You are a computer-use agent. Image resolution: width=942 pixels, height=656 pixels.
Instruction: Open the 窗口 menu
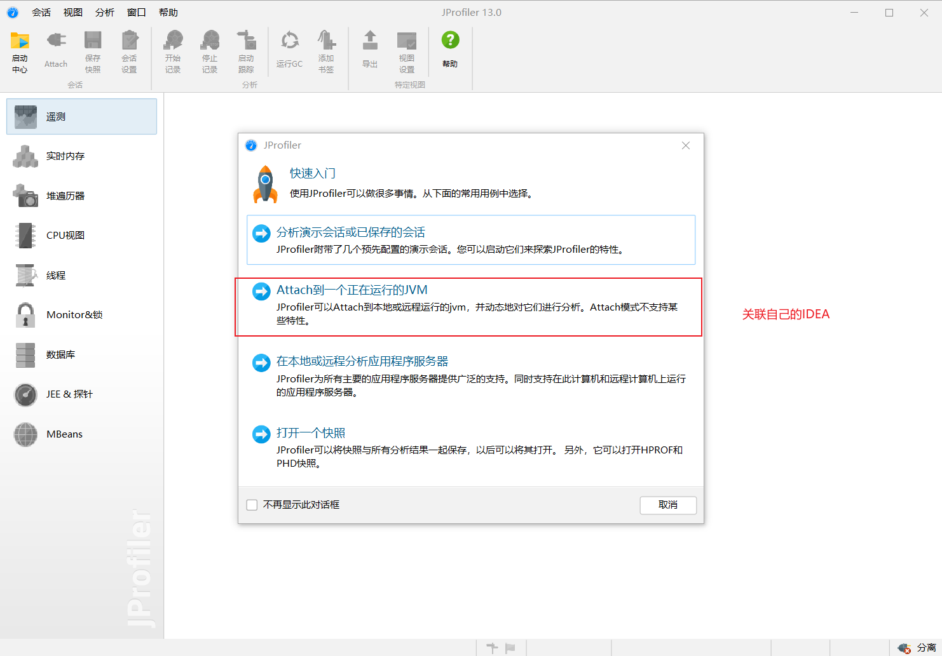pyautogui.click(x=137, y=12)
